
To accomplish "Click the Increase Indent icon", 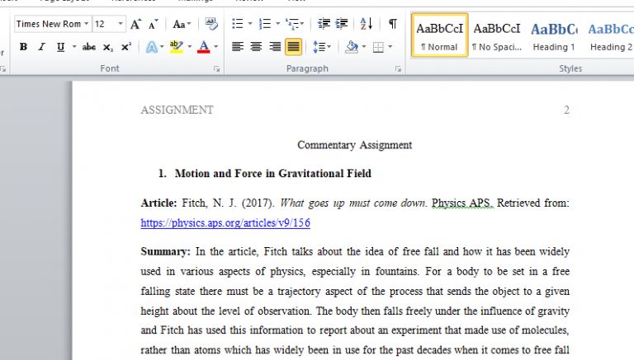I will pos(342,25).
